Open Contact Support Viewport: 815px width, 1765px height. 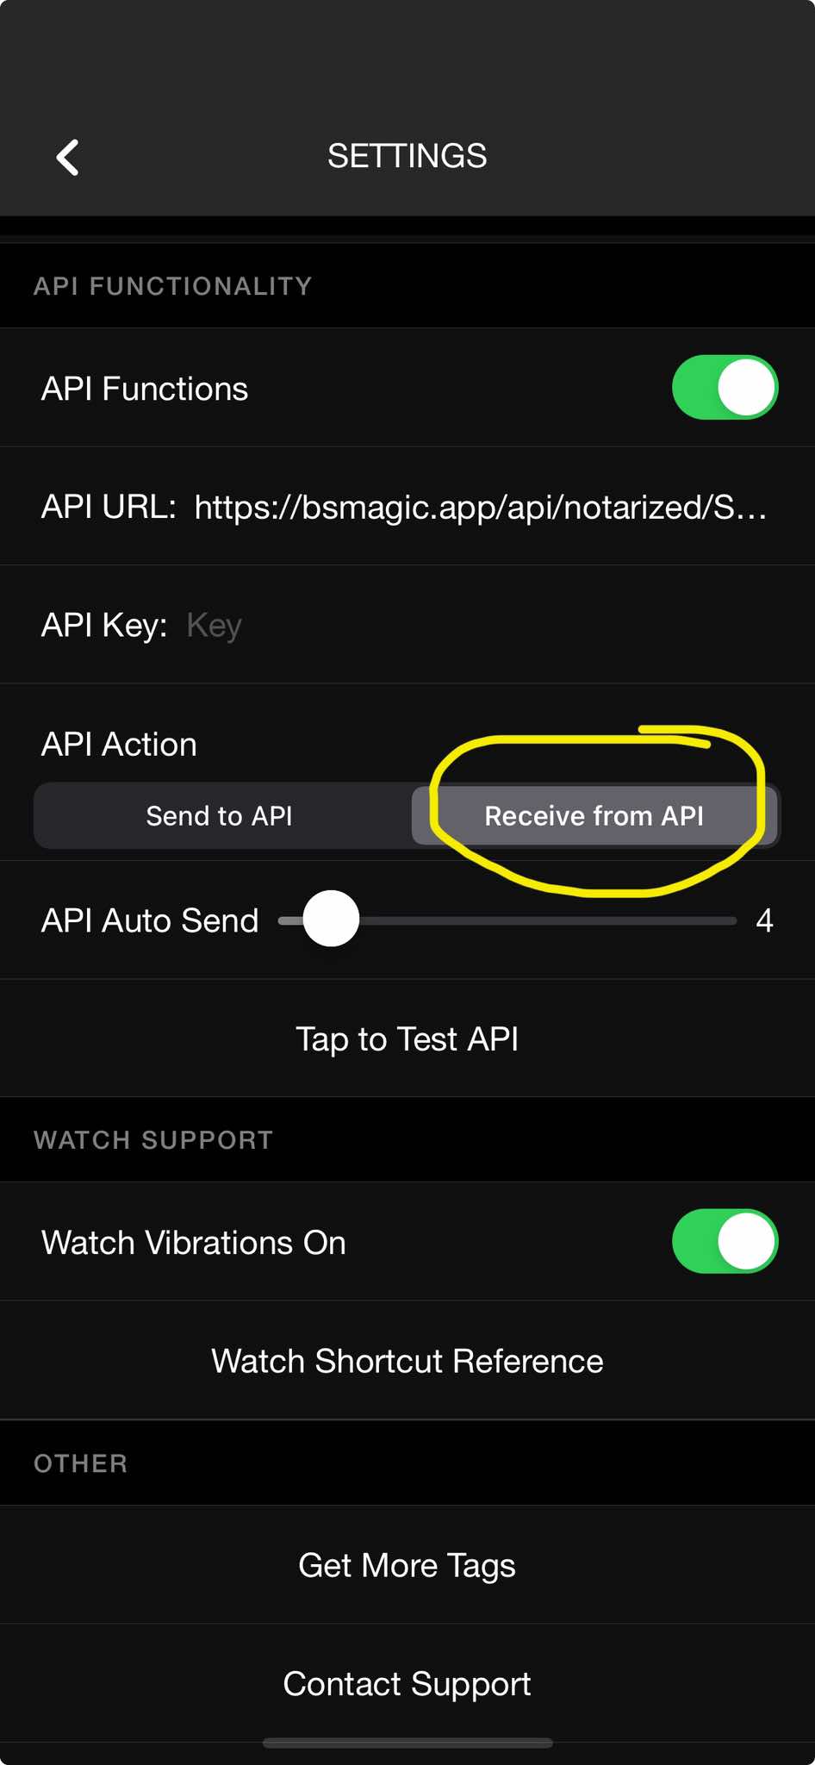point(407,1683)
